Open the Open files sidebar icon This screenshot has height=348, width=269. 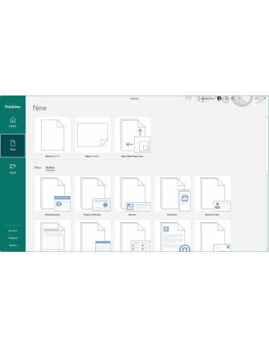point(13,169)
